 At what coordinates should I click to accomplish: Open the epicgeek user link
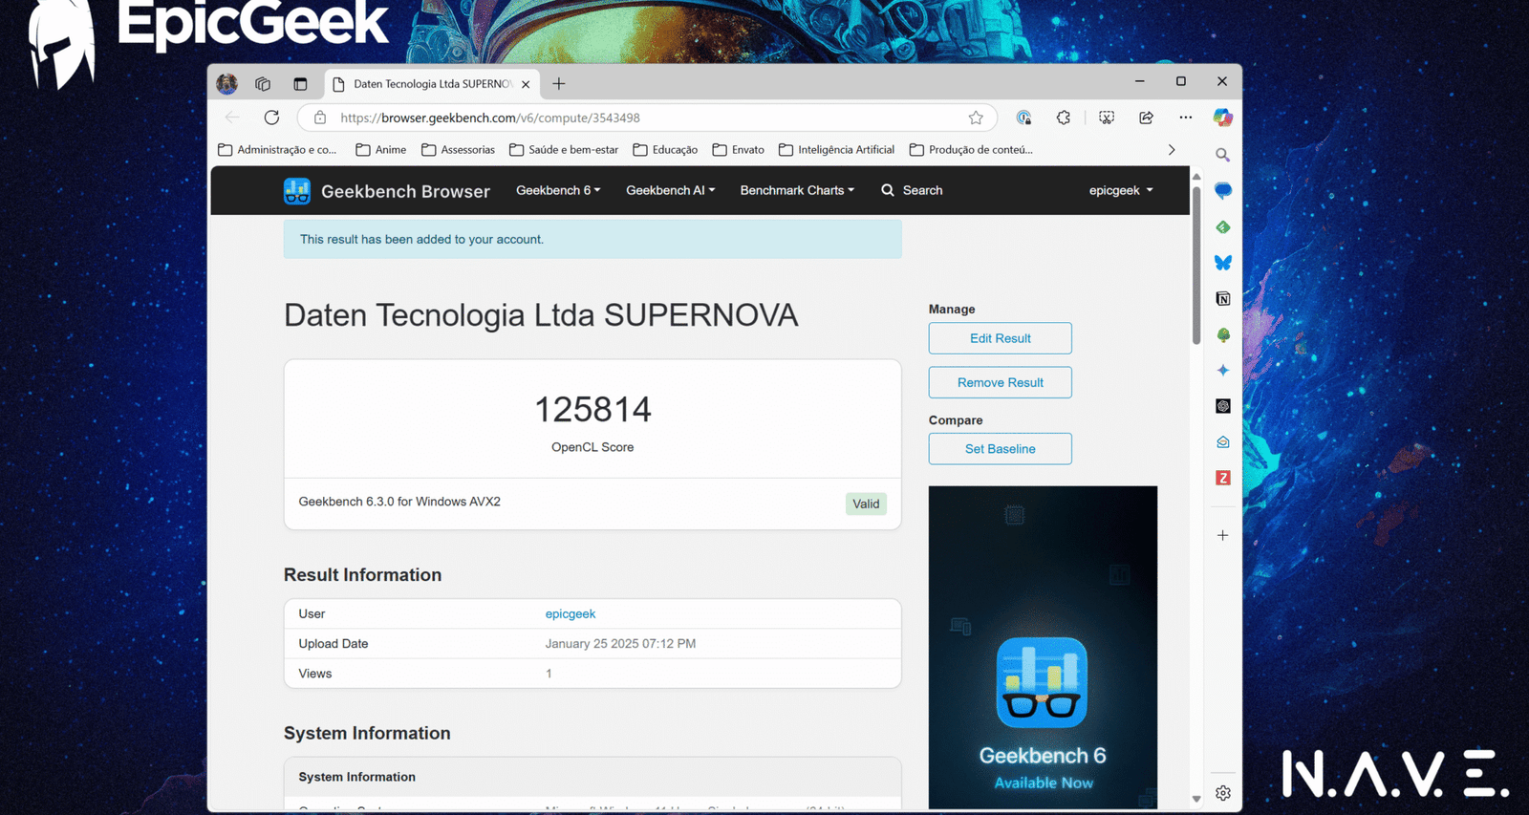pos(571,614)
